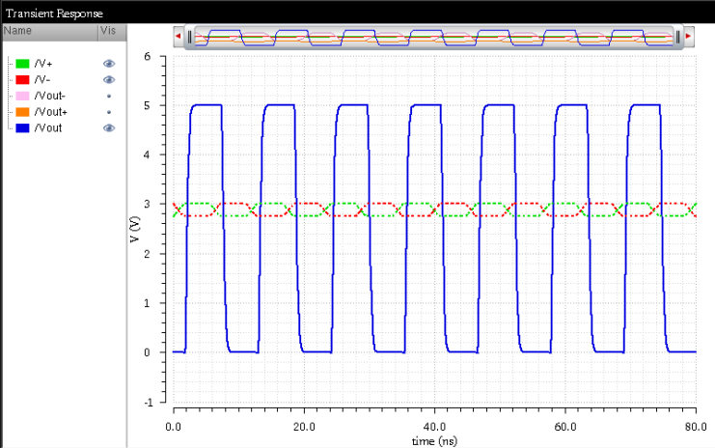Hide the /Vout trace using its eye icon
This screenshot has height=448, width=715.
(x=108, y=128)
